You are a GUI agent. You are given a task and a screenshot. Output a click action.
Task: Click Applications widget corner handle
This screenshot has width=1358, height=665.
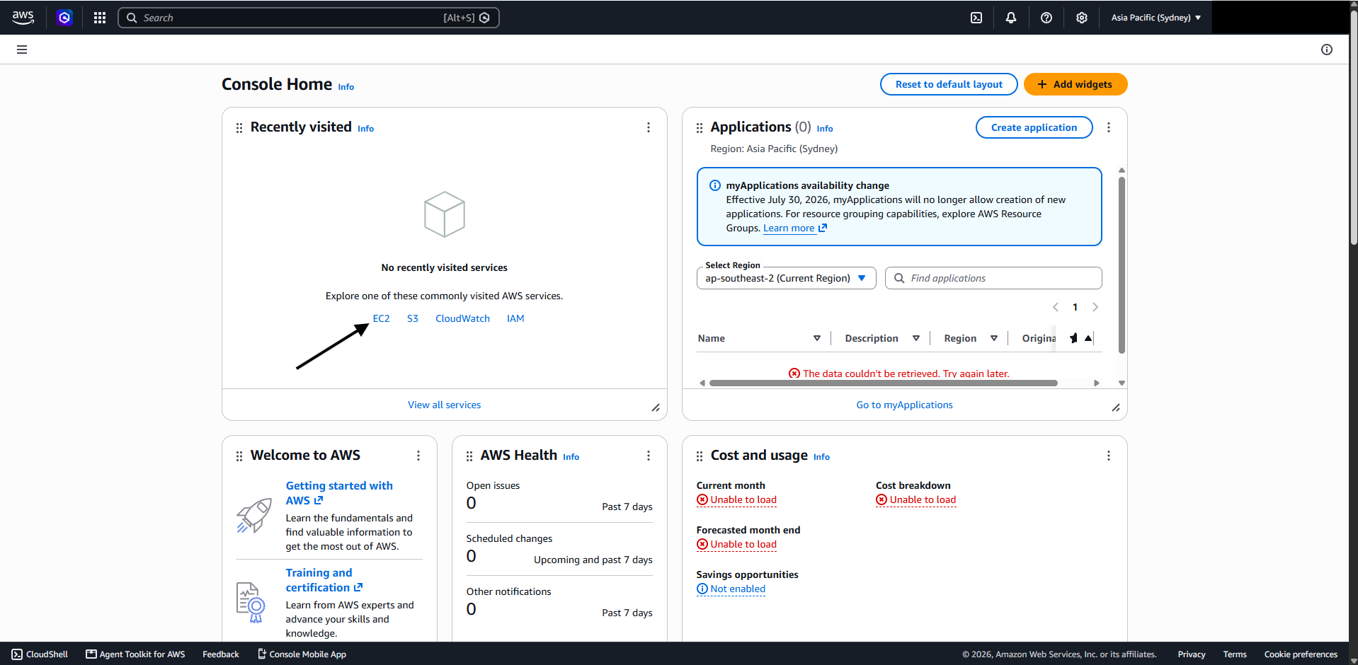click(x=1116, y=407)
